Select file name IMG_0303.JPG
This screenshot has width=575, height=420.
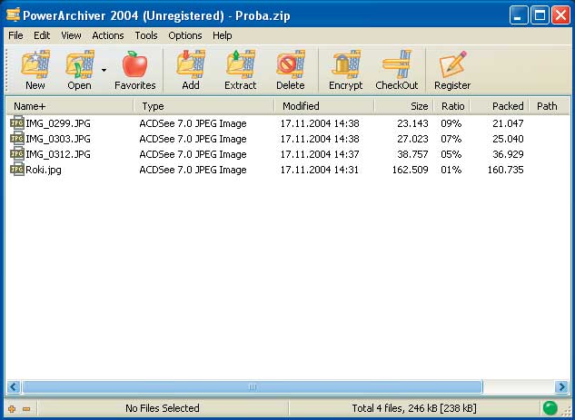(x=58, y=139)
